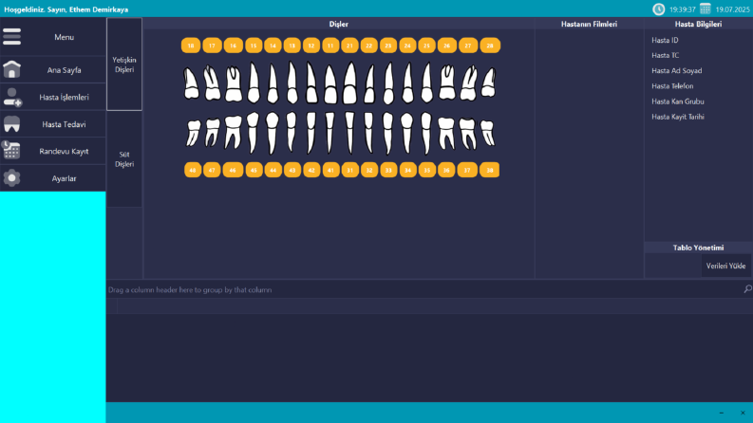
Task: Minimize the application window
Action: coord(722,413)
